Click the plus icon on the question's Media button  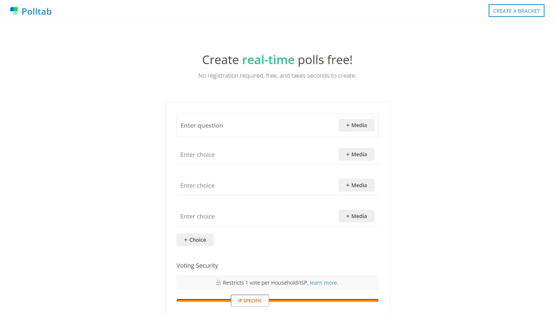pyautogui.click(x=348, y=125)
